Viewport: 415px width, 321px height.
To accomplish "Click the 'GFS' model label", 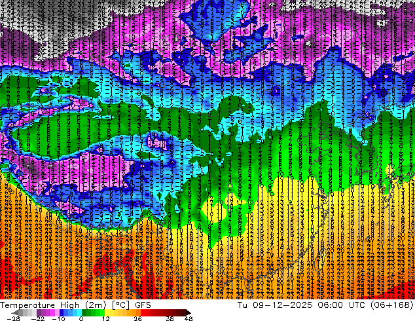I will pos(143,305).
